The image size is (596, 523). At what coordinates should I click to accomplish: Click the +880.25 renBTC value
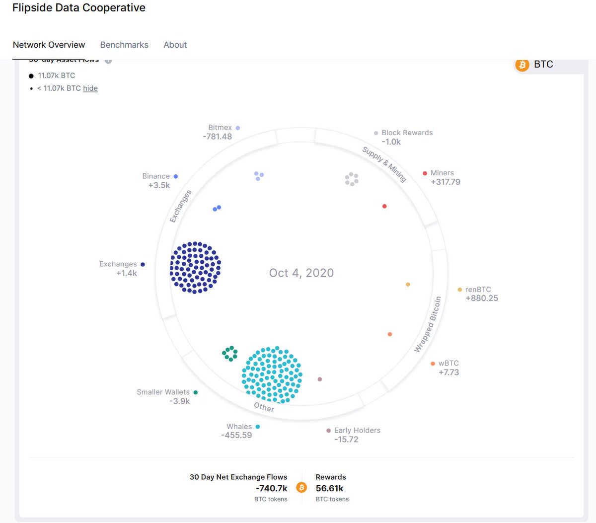[482, 299]
